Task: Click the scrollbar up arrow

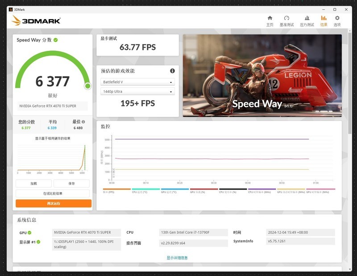Action: tap(350, 30)
